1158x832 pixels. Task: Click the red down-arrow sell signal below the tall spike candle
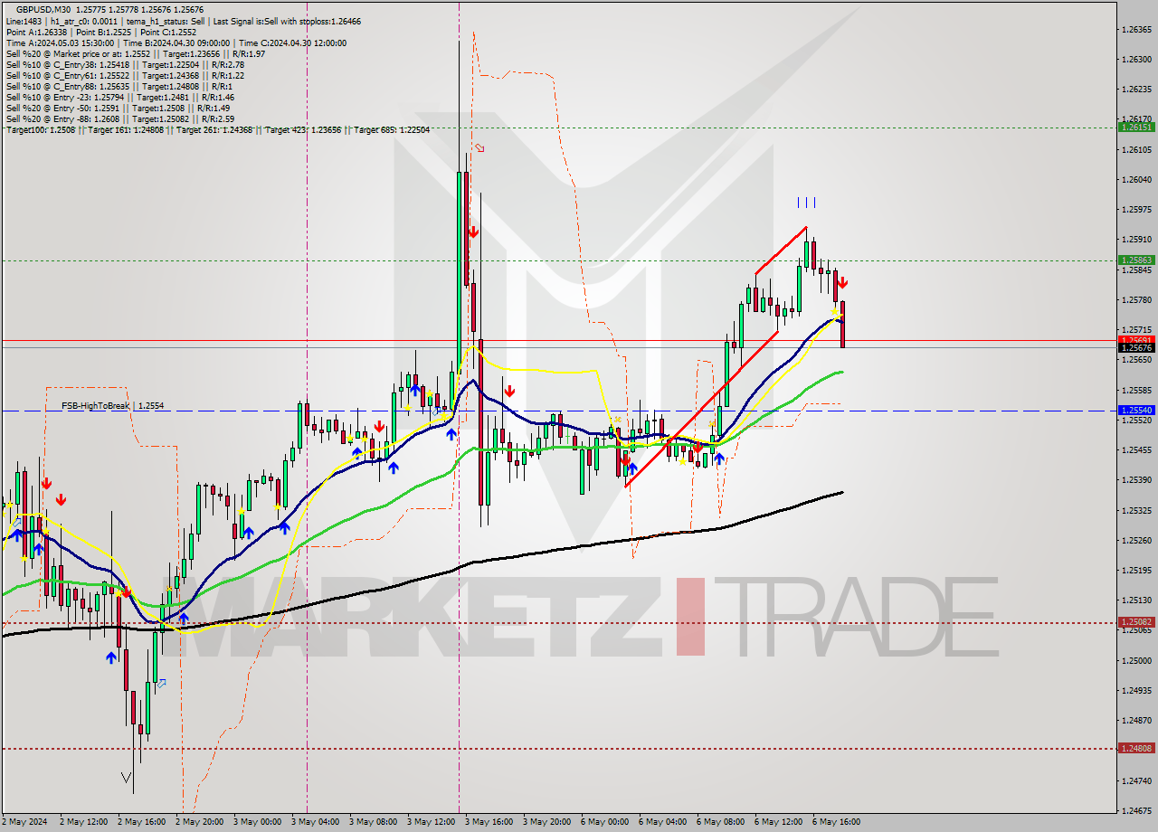(475, 232)
